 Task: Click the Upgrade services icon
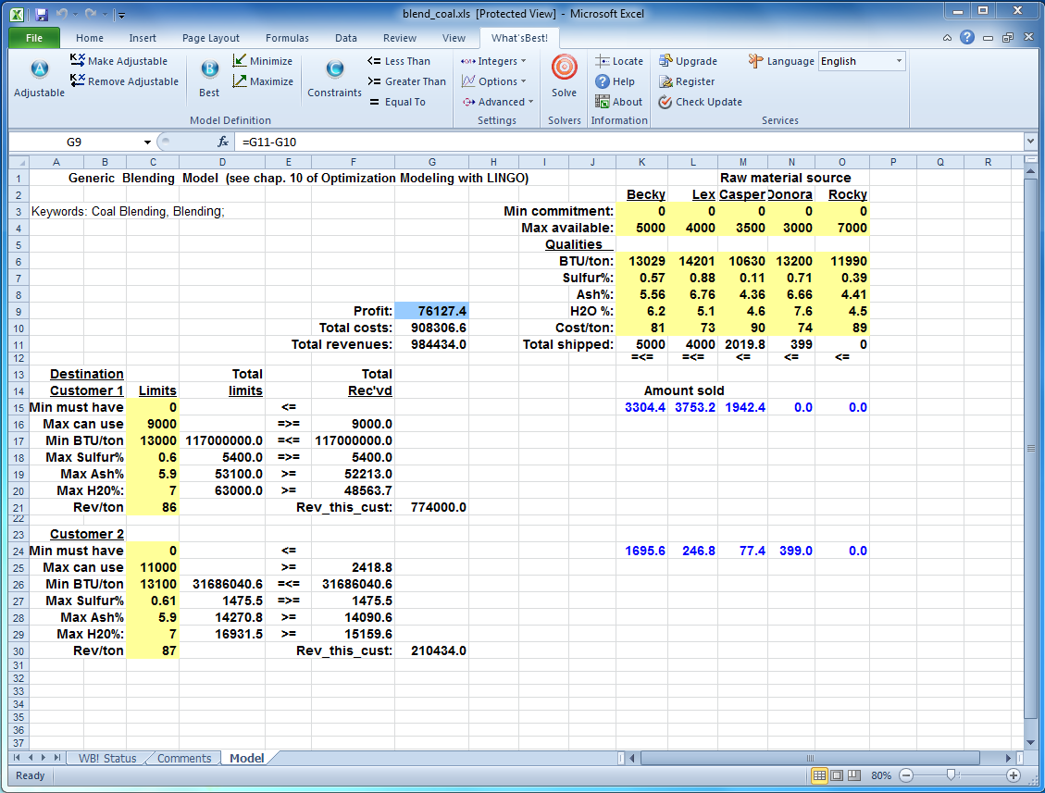click(x=666, y=61)
